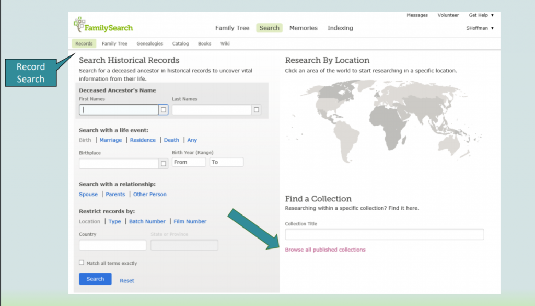Open the Catalog sub-tab

tap(180, 44)
